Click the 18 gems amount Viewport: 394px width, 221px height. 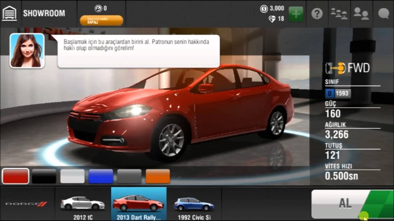click(281, 19)
